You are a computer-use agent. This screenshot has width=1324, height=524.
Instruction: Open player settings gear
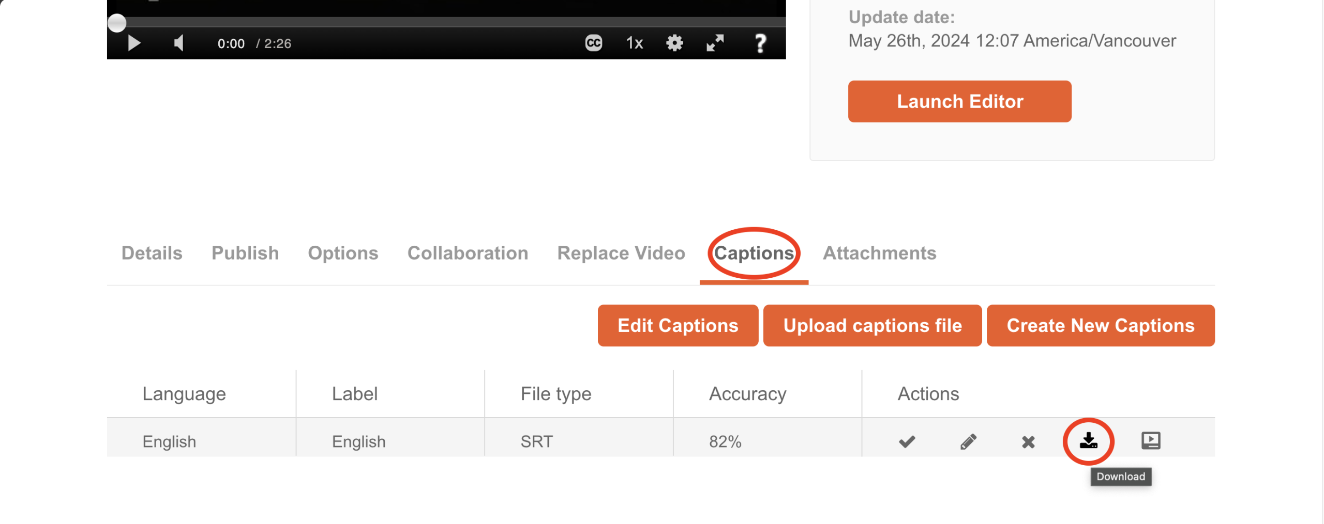[x=674, y=43]
